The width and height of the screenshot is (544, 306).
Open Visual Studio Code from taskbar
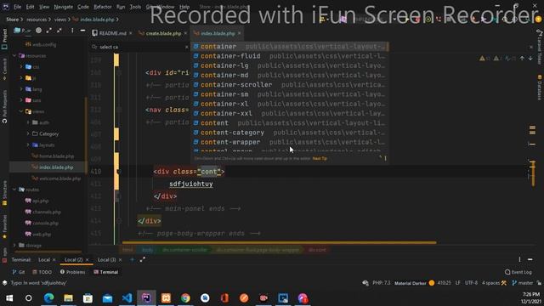click(127, 298)
